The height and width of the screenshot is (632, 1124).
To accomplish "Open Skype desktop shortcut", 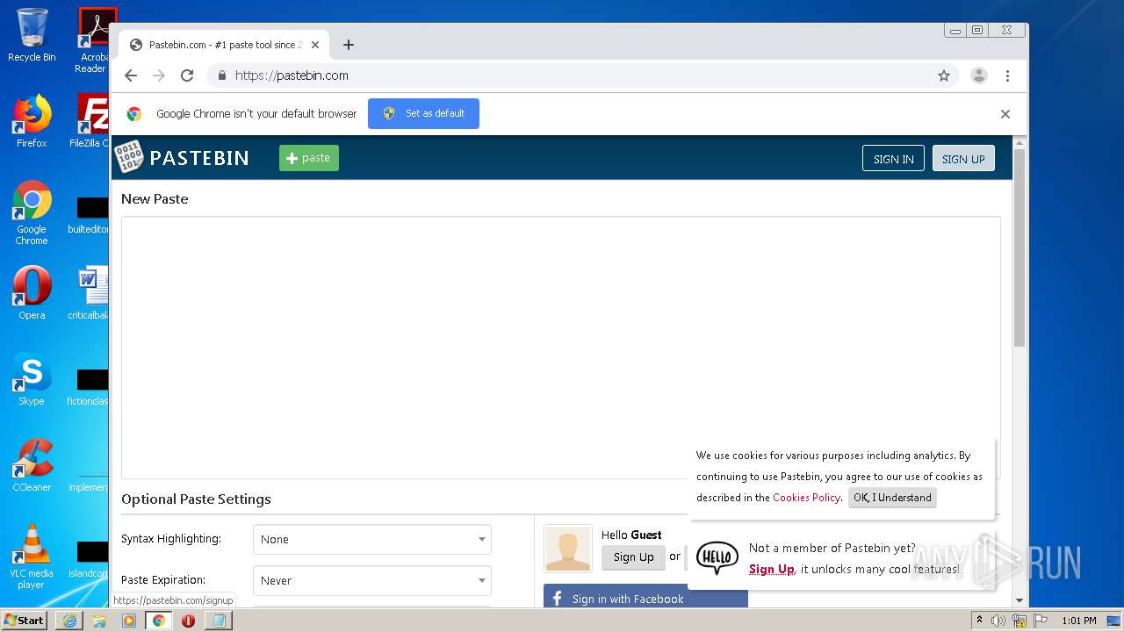I will 32,378.
